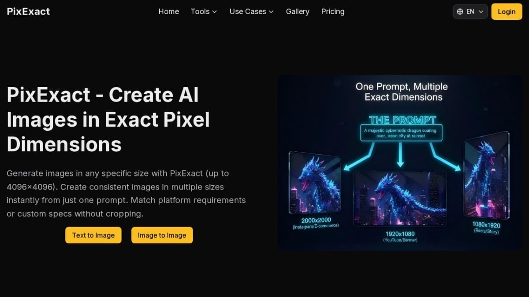
Task: Select the 1080x1920 vertical dragon image
Action: pos(486,175)
